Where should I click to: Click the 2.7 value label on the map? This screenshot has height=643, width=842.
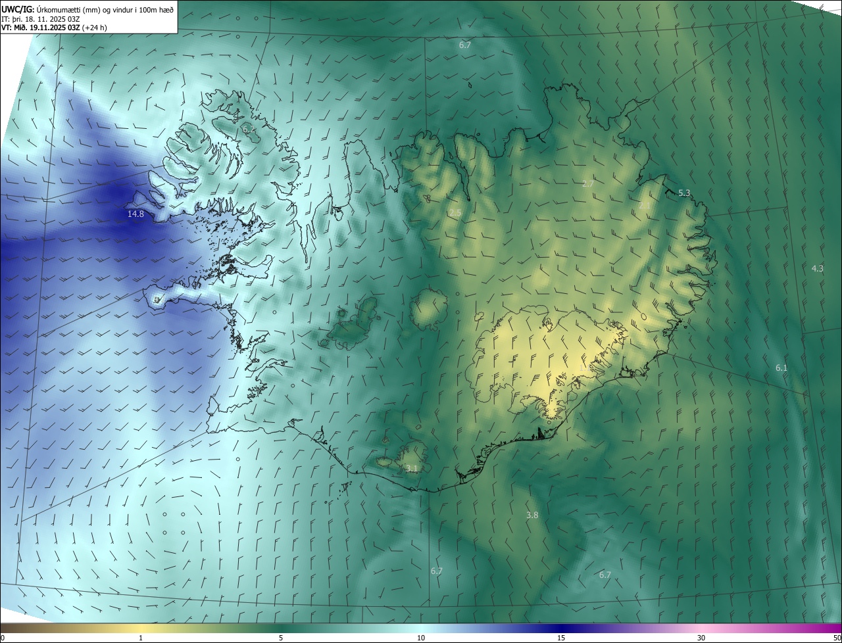(588, 183)
